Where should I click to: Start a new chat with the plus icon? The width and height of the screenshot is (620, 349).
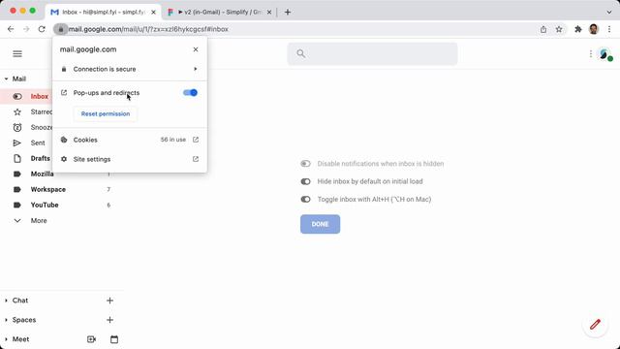pos(109,301)
